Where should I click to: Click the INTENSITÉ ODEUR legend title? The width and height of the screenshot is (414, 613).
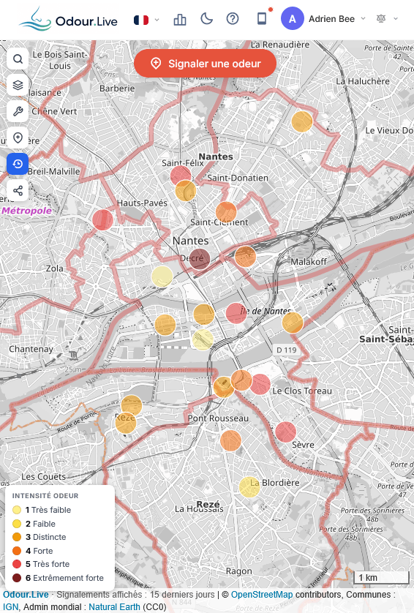45,496
